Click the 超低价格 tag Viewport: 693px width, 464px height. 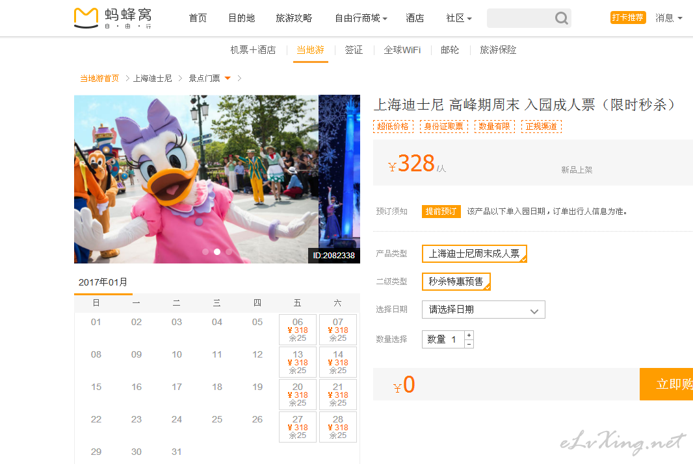[x=393, y=127]
